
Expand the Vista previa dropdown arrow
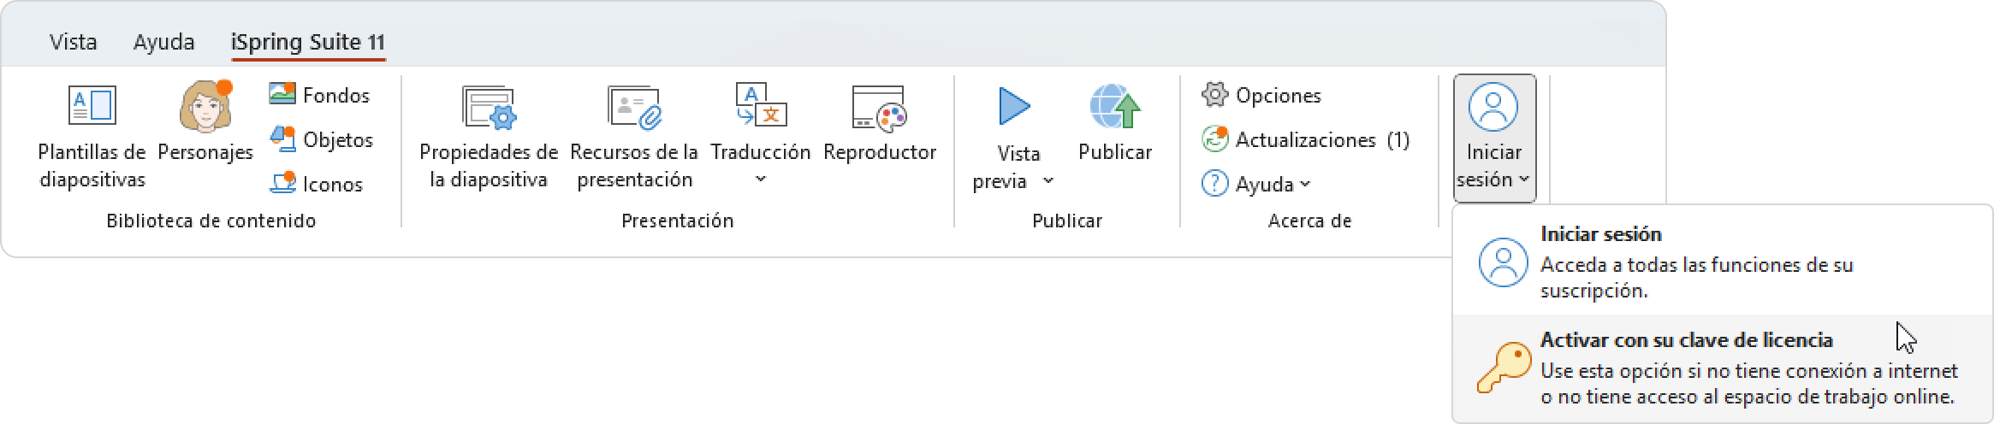[1048, 181]
